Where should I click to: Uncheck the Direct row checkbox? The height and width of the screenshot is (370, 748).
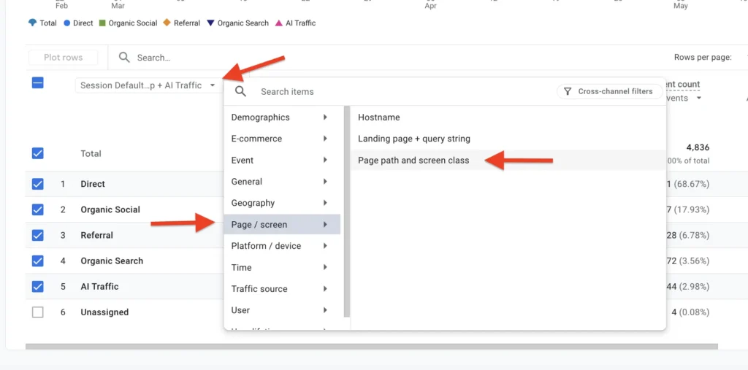[x=38, y=184]
